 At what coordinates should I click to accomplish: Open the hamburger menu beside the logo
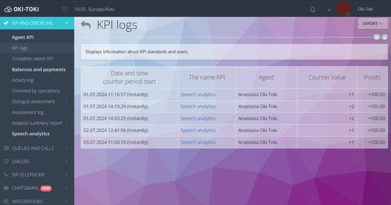65,9
